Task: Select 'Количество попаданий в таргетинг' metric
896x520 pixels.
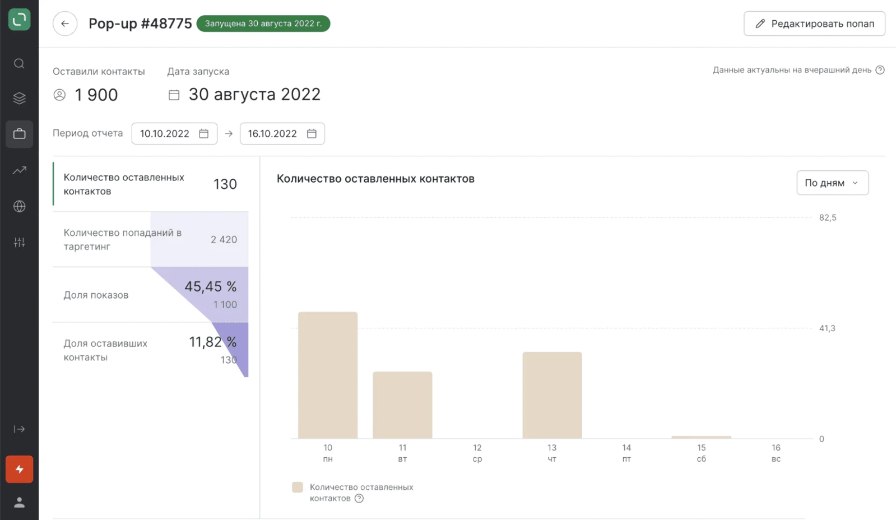Action: point(151,239)
